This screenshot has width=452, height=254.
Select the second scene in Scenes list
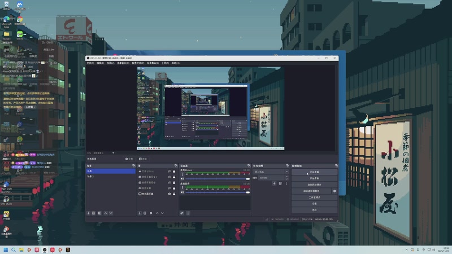coord(111,177)
